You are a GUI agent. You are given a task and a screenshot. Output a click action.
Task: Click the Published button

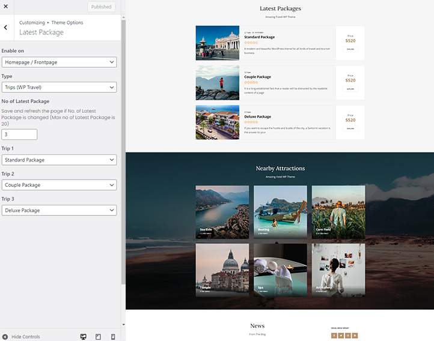tap(101, 7)
